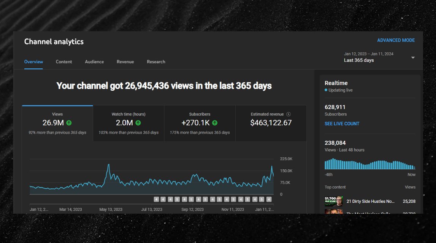Click SEE LIVE COUNT link
Viewport: 436px width, 243px height.
click(x=342, y=123)
